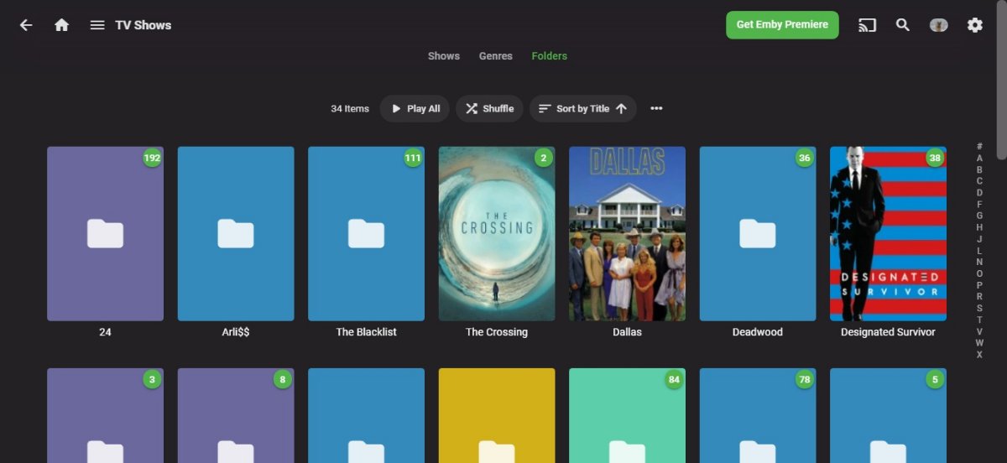Jump to letter J in alphabet picker
Screen dimensions: 1007x463
[979, 239]
